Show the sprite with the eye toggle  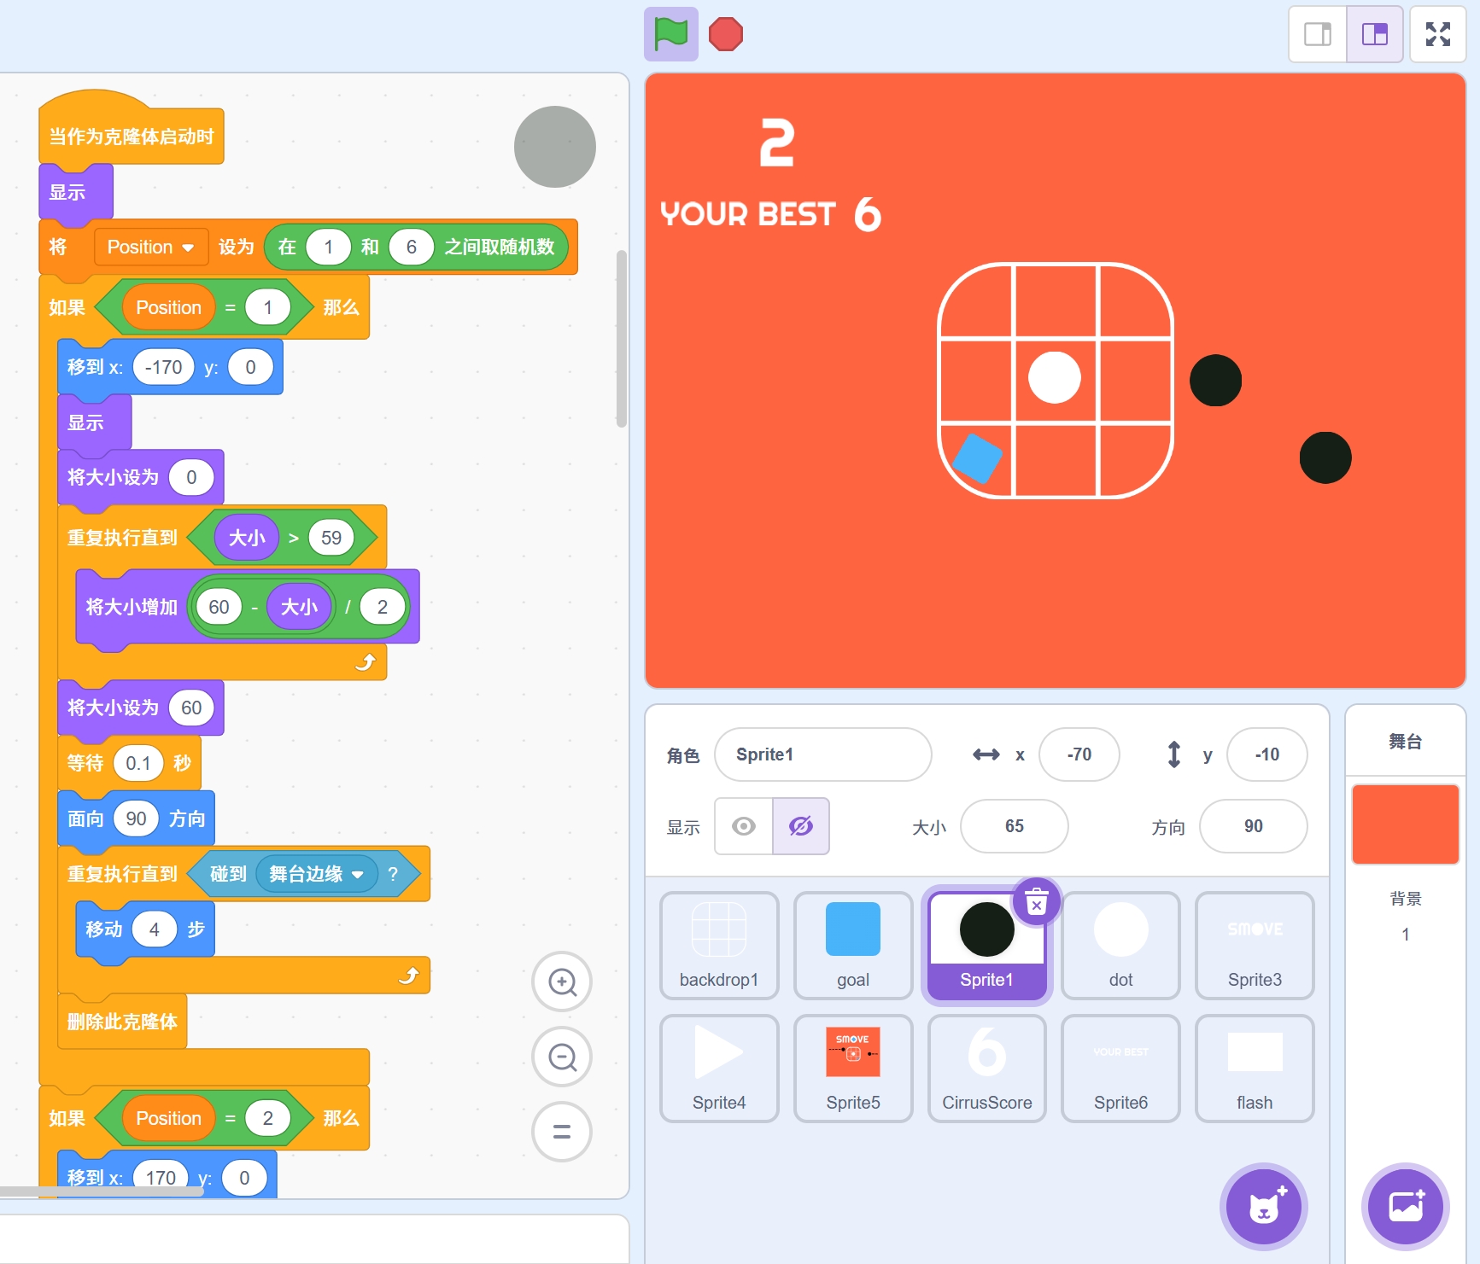click(x=744, y=826)
